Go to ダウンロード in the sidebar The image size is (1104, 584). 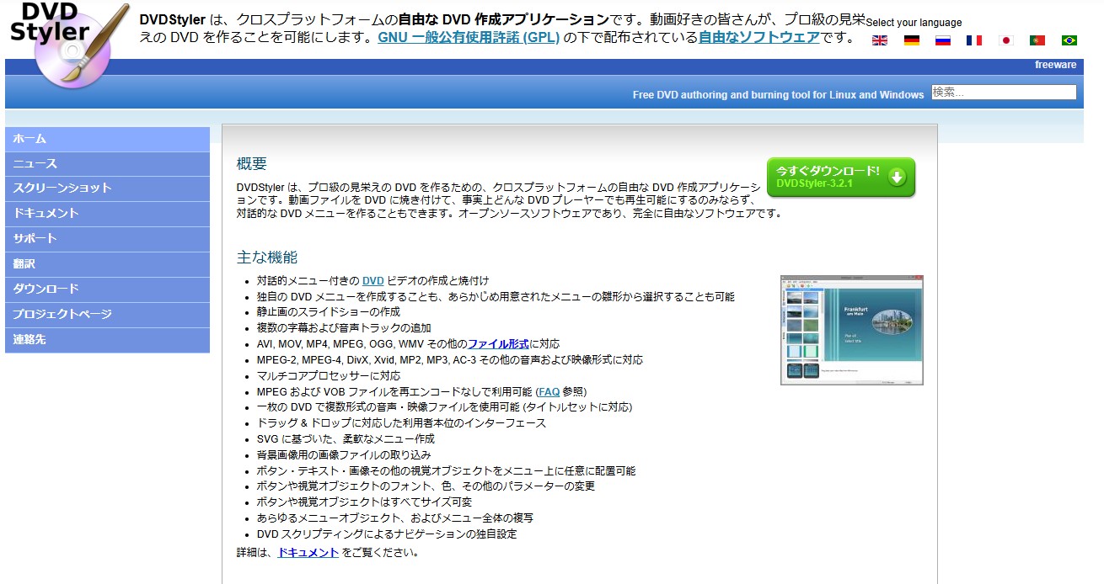[x=107, y=289]
